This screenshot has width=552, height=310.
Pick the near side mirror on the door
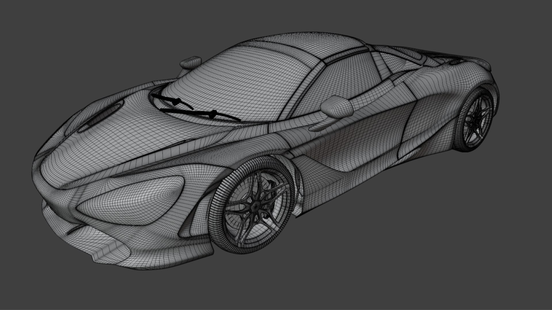pyautogui.click(x=337, y=107)
